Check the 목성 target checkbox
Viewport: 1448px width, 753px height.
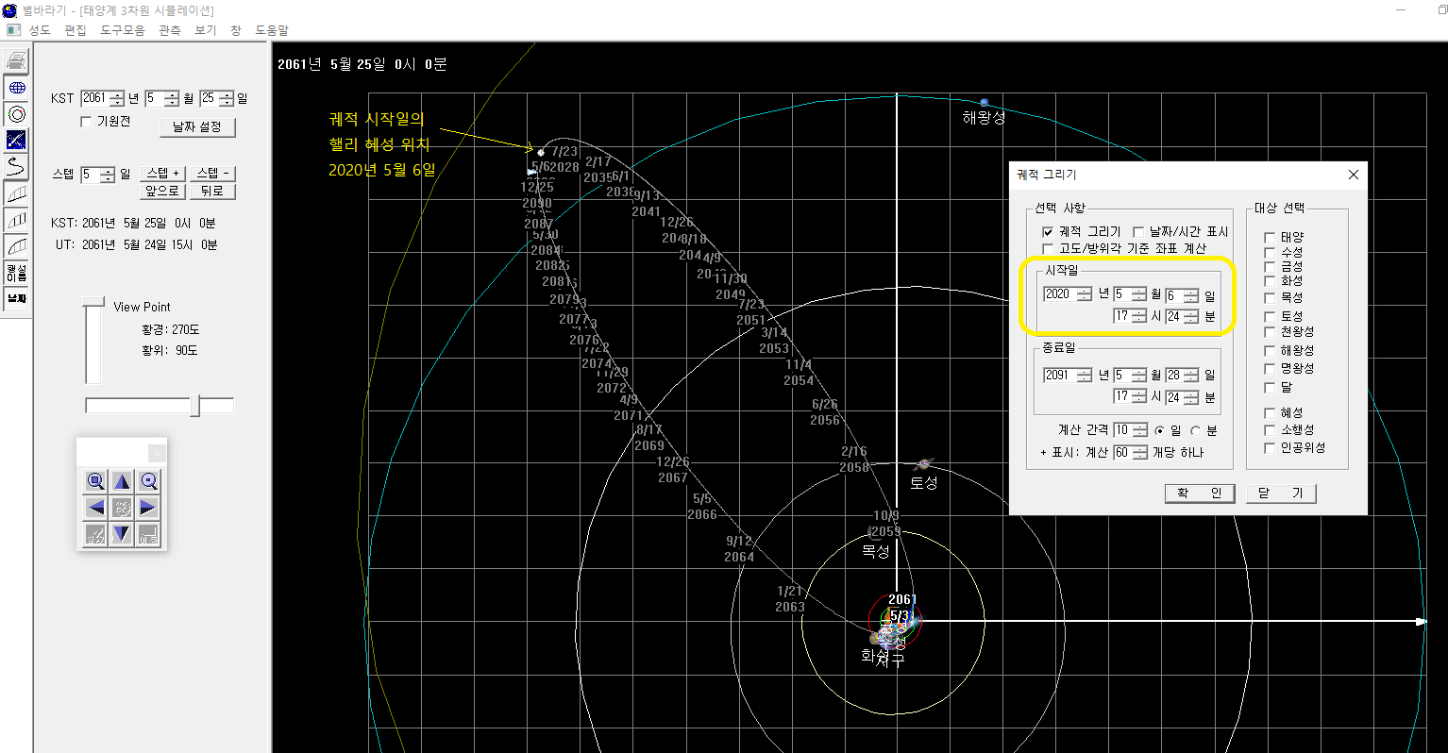click(x=1270, y=297)
